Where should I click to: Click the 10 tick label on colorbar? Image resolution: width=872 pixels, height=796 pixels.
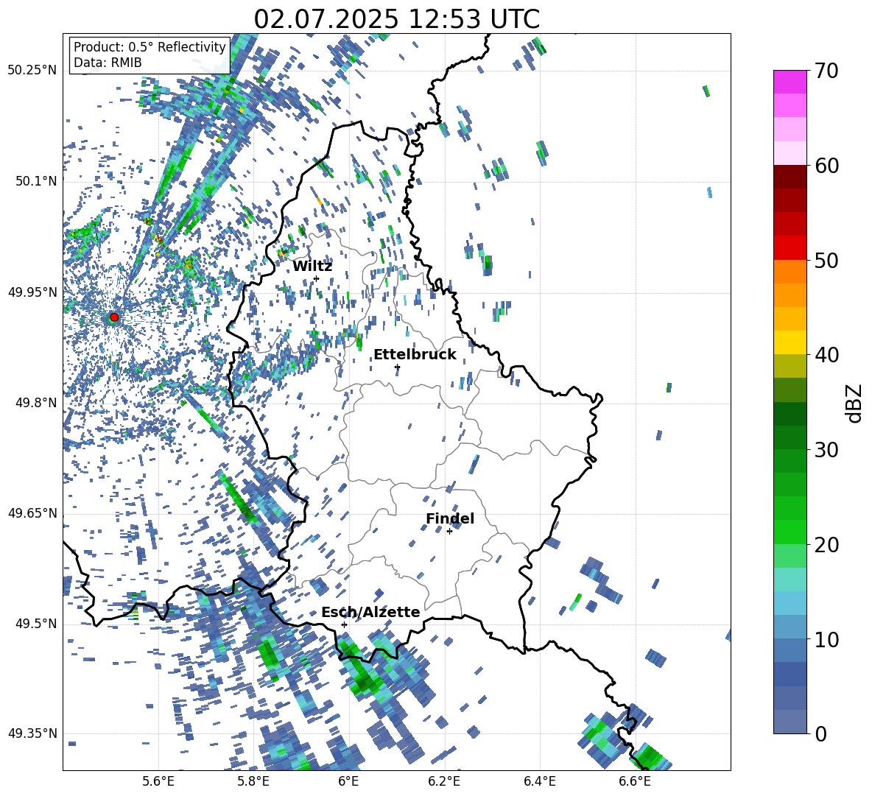826,639
